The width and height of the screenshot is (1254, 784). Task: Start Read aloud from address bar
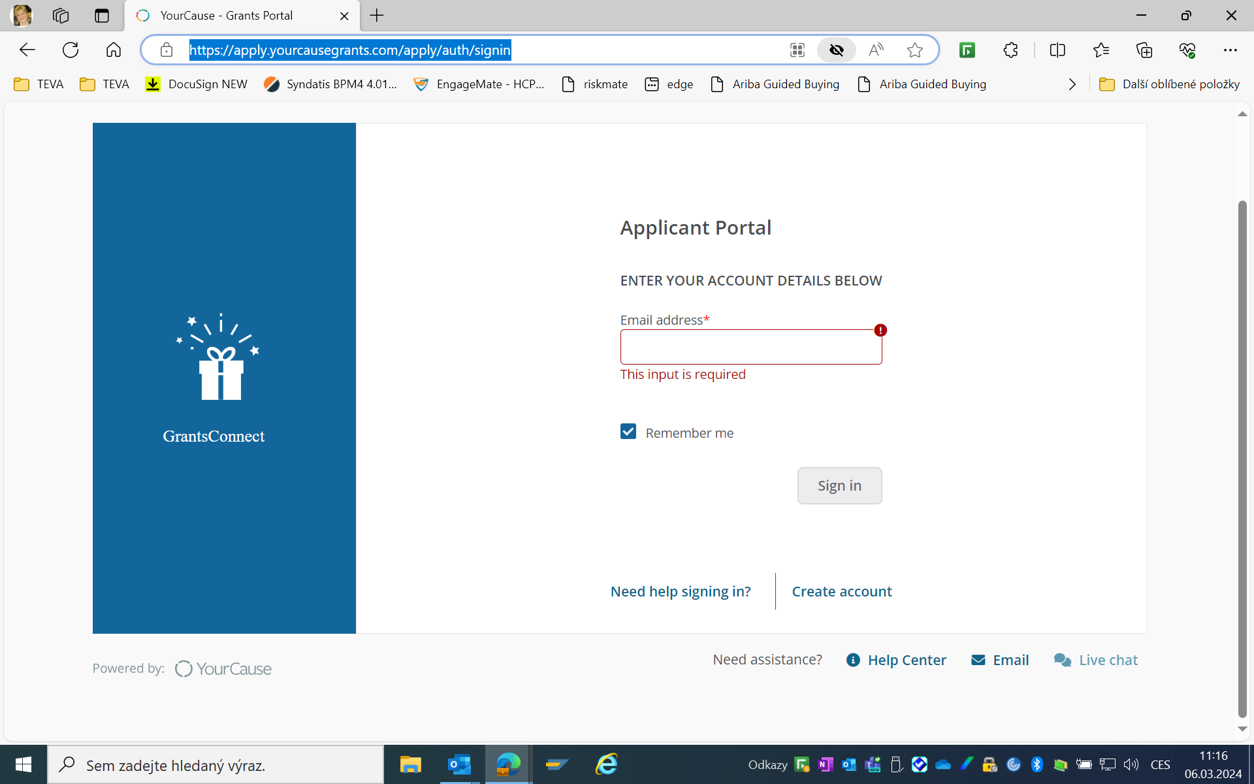(876, 50)
